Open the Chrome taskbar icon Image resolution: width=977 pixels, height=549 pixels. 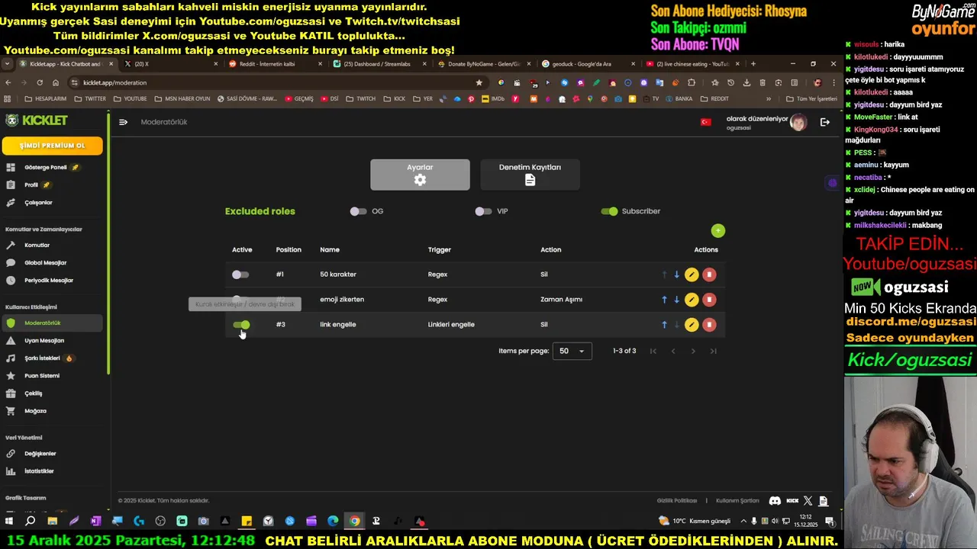[x=354, y=522]
